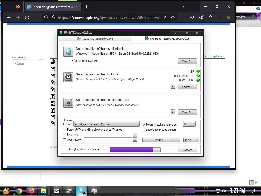Expand the Tweaks >>> panel

[161, 140]
